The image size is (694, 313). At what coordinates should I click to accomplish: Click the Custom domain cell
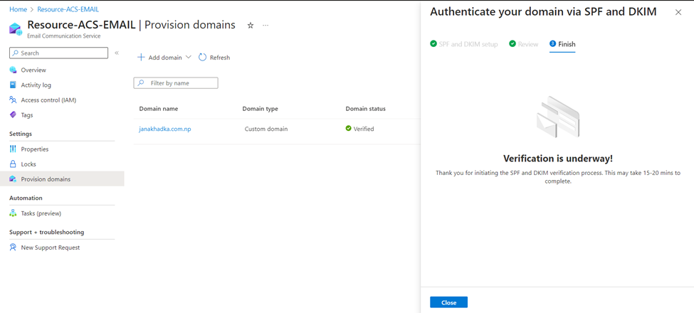click(x=266, y=129)
